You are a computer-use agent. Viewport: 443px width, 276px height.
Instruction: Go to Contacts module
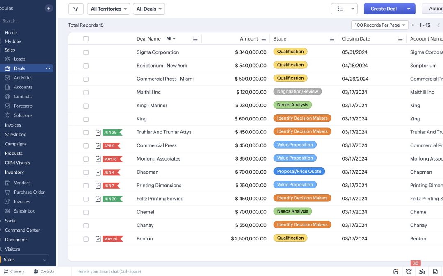(23, 96)
